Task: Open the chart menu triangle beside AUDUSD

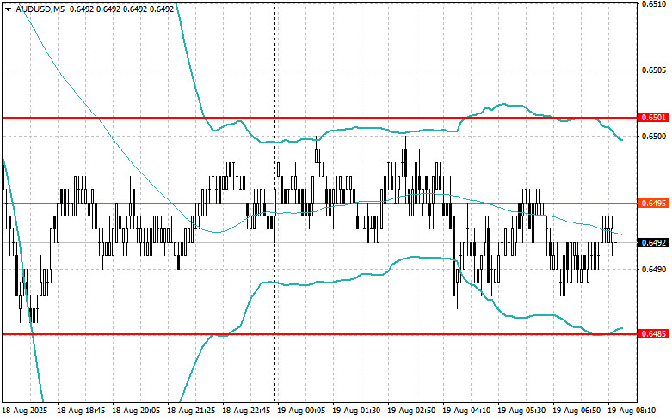Action: coord(8,9)
